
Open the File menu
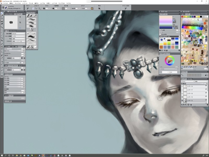coord(5,3)
